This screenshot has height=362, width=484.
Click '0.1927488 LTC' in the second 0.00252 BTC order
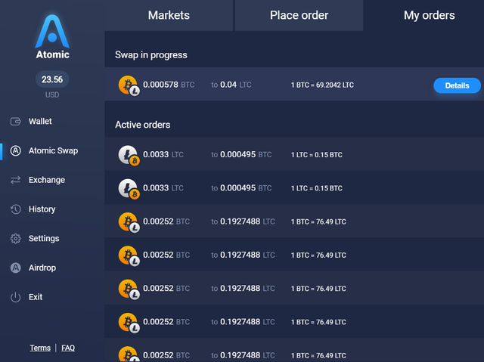(247, 255)
